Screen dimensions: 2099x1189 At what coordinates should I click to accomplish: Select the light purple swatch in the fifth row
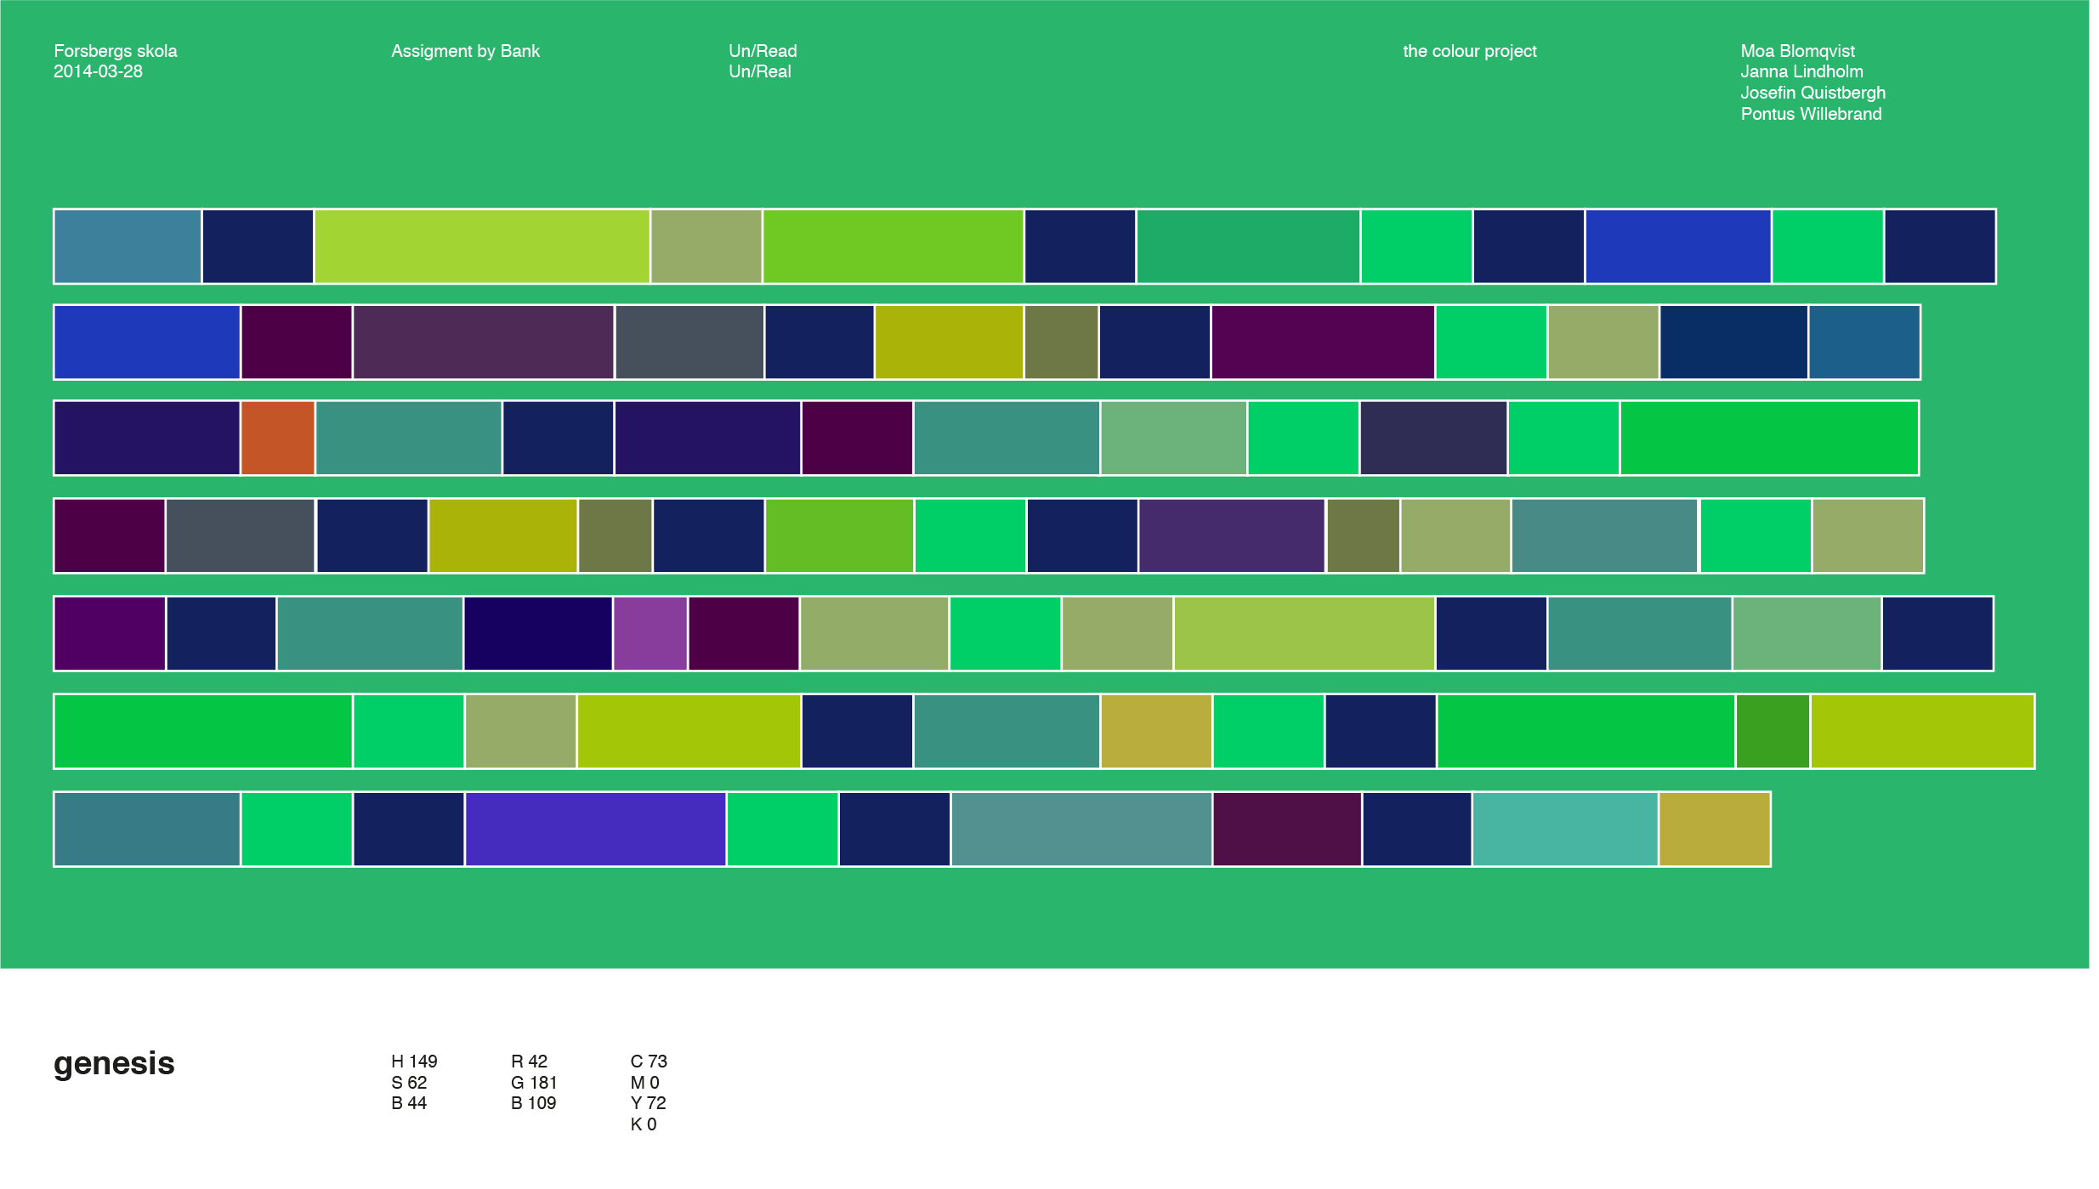coord(650,633)
